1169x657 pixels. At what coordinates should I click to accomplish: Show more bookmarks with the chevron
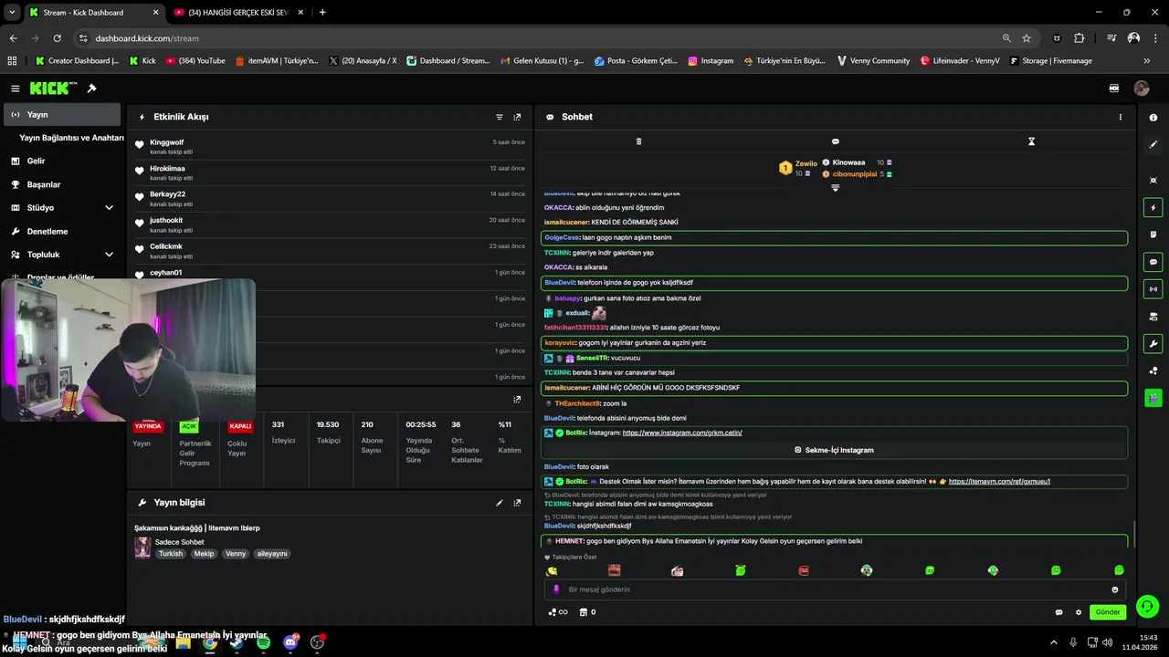point(1147,61)
